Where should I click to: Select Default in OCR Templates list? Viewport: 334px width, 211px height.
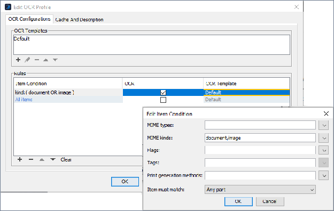click(x=21, y=39)
